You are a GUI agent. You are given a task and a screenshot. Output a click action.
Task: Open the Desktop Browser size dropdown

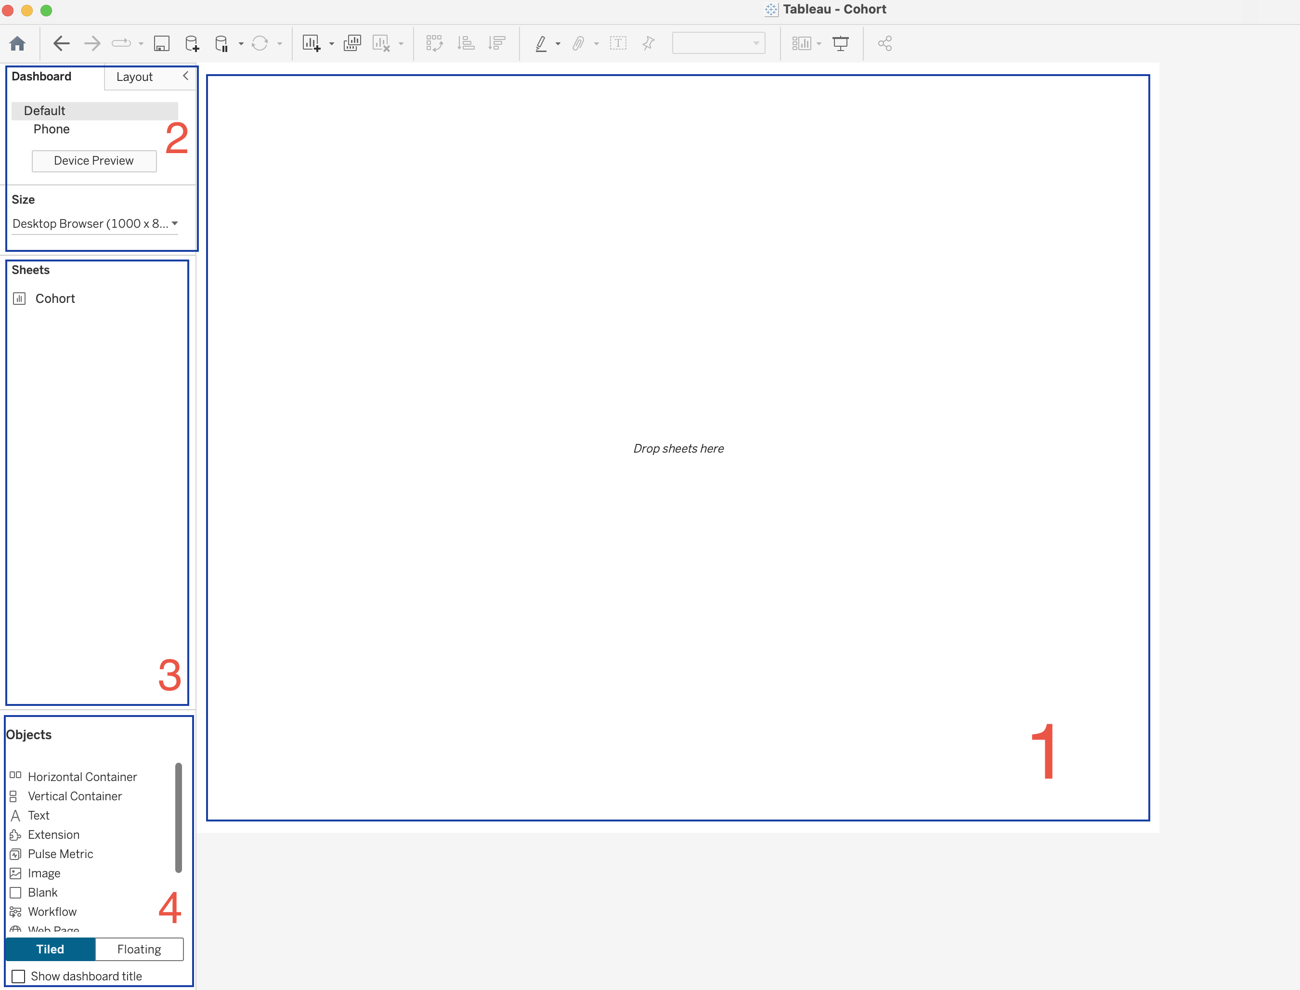(95, 223)
